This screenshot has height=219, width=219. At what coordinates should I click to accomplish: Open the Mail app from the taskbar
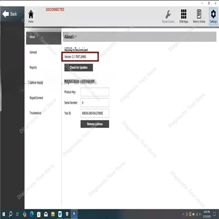(x=46, y=214)
